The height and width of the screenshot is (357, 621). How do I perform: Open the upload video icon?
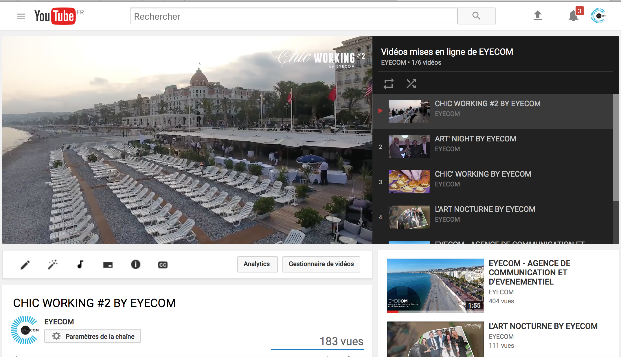(x=537, y=16)
